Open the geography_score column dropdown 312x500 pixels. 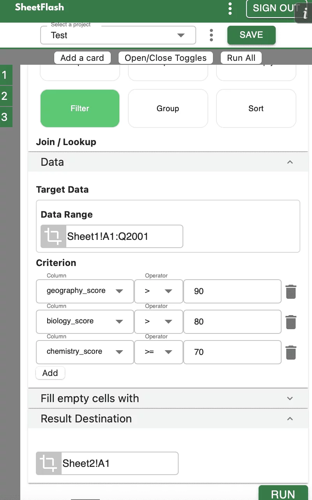pyautogui.click(x=85, y=291)
